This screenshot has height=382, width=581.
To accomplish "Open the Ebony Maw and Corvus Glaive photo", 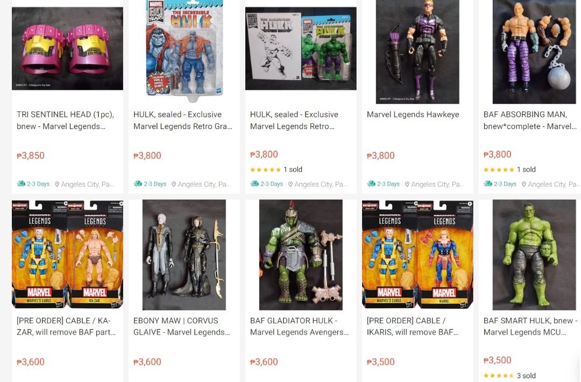I will click(x=184, y=255).
